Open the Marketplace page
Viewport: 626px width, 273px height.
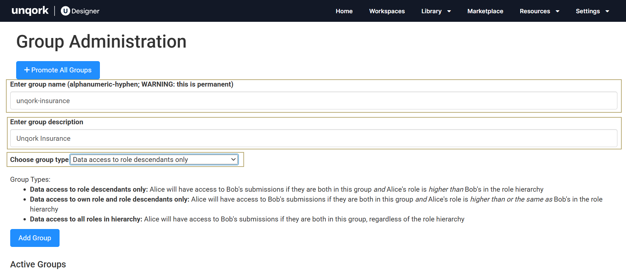tap(485, 11)
